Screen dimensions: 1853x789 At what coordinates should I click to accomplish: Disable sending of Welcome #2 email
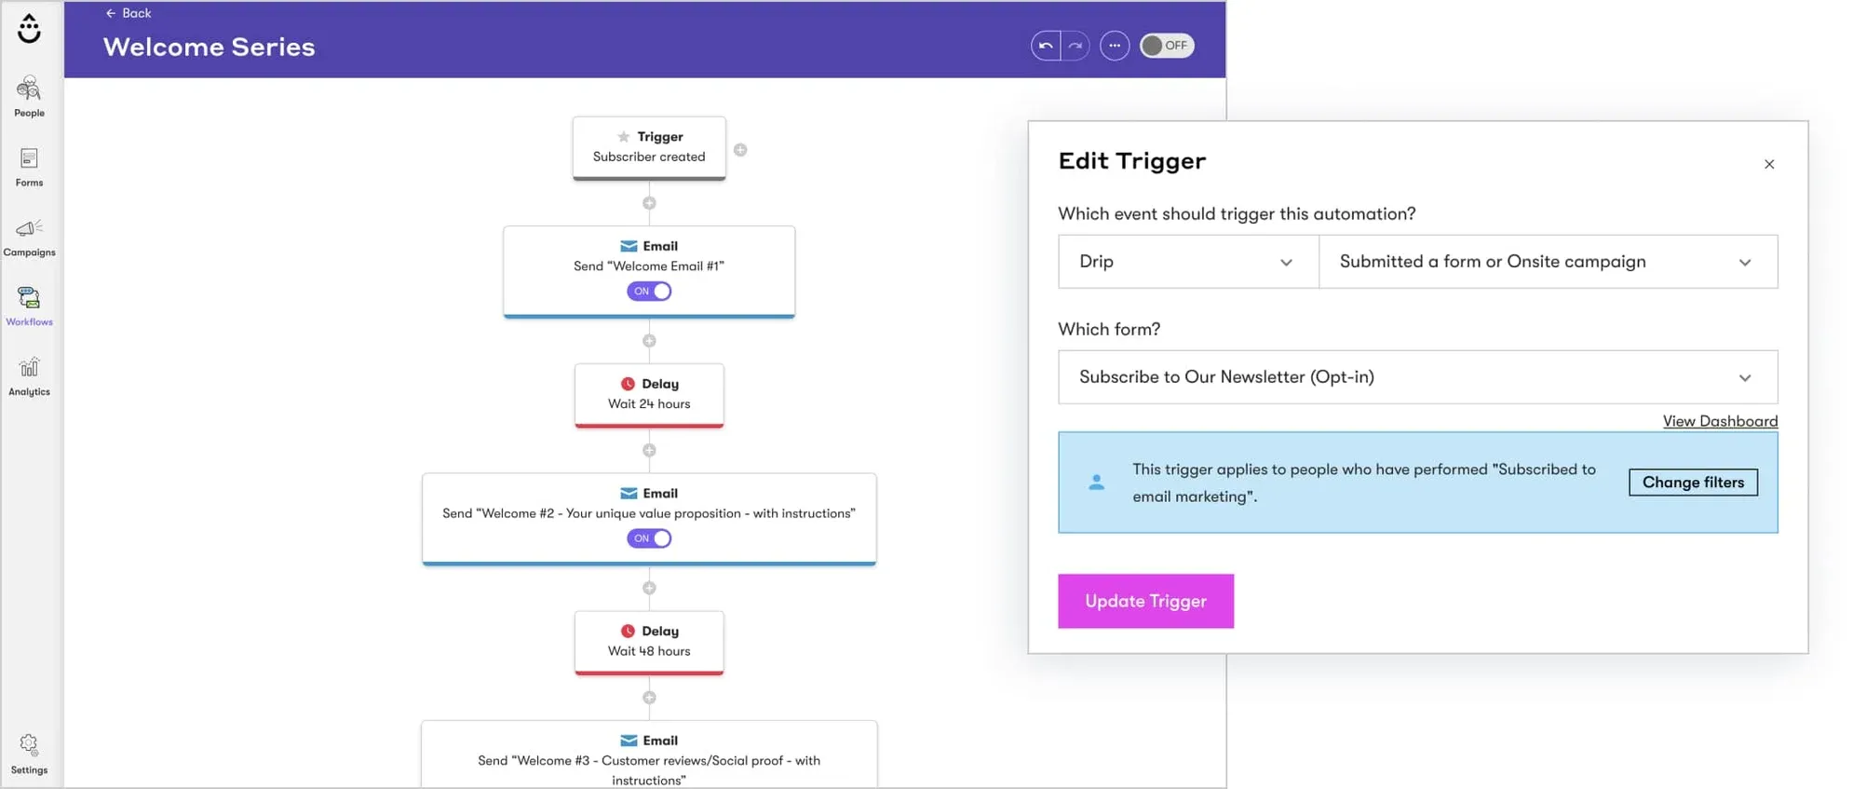coord(649,537)
